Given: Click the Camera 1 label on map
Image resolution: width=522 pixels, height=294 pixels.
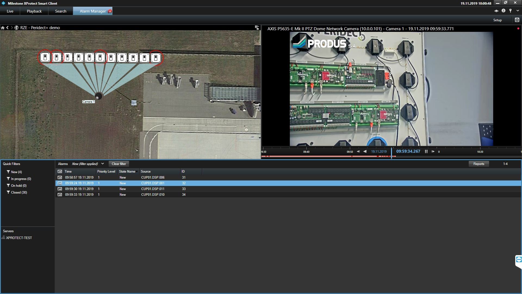Looking at the screenshot, I should [x=88, y=102].
